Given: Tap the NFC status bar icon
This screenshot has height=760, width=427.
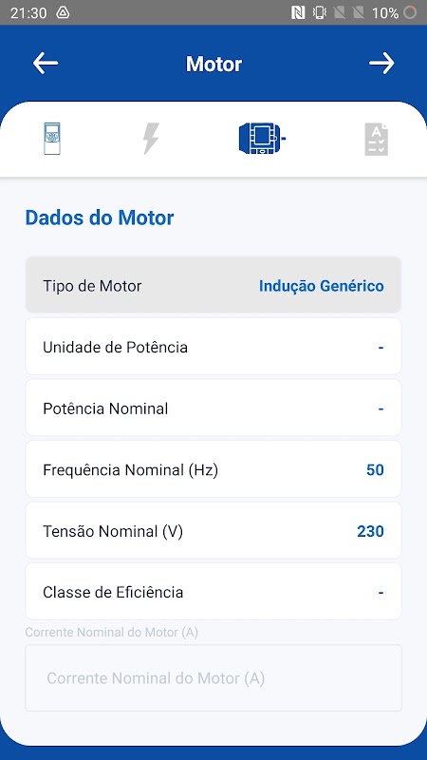Looking at the screenshot, I should [x=298, y=12].
